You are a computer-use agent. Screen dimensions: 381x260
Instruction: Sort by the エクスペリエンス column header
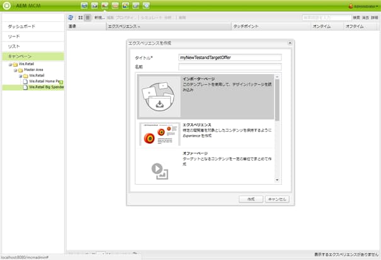click(169, 26)
